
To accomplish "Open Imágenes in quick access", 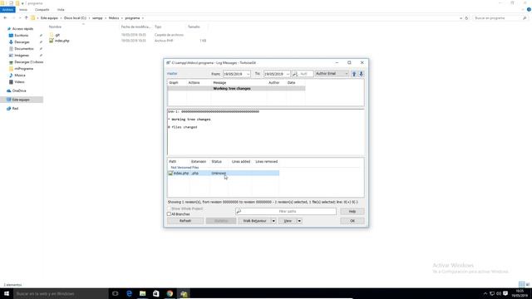I will [22, 56].
